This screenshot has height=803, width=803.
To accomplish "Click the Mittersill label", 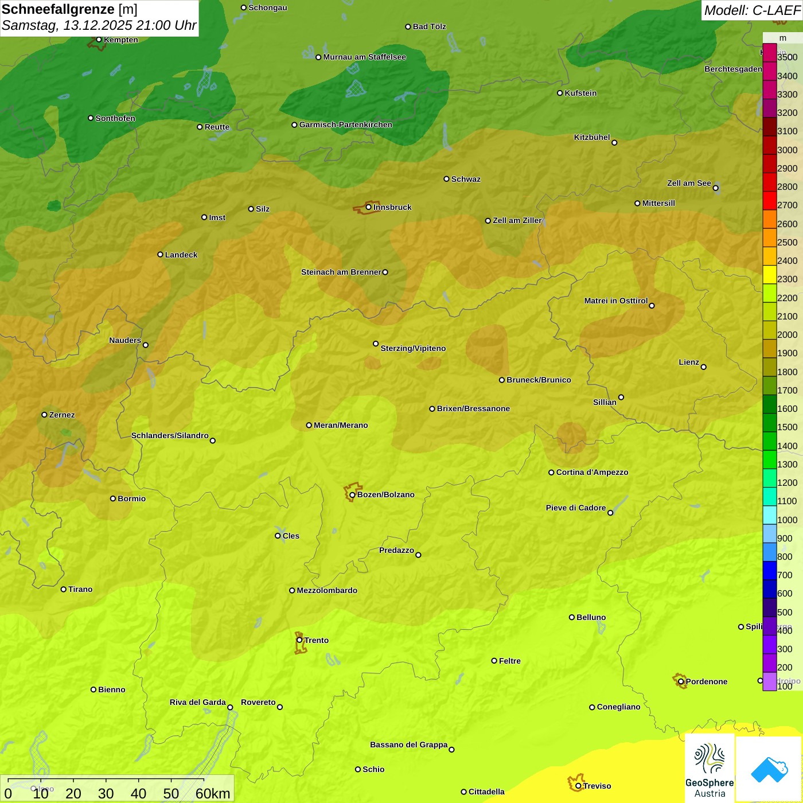I will pyautogui.click(x=658, y=203).
